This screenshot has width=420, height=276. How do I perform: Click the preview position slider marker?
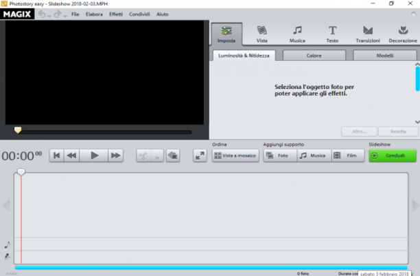(18, 130)
